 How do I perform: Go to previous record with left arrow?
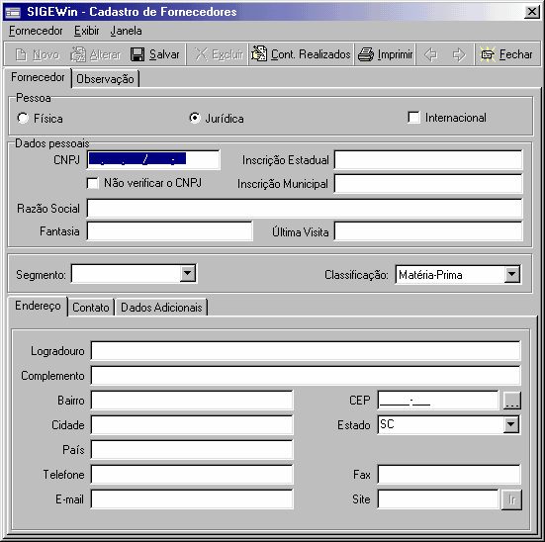(x=430, y=54)
